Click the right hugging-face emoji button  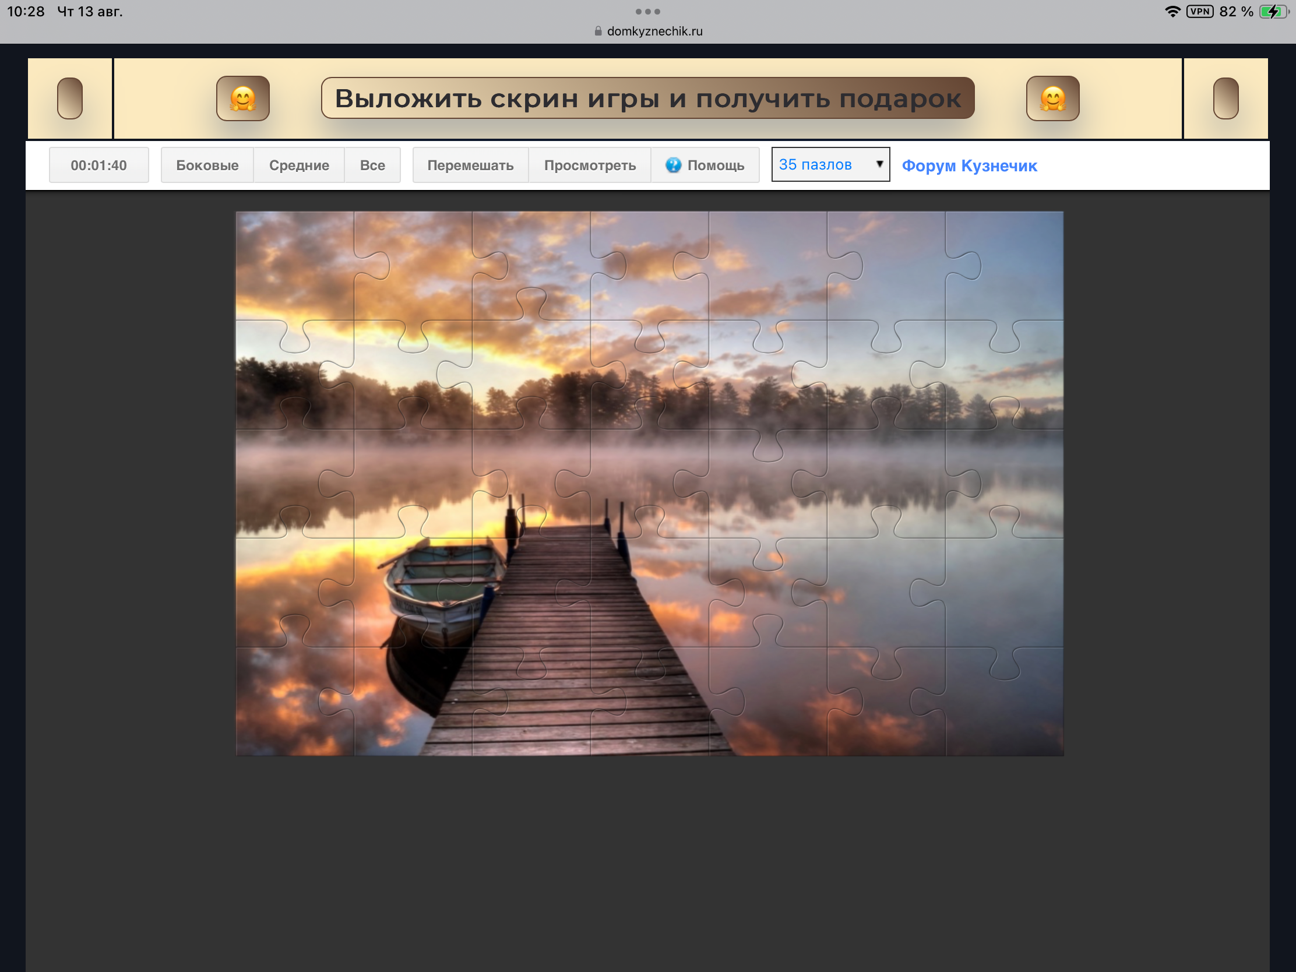(1052, 98)
